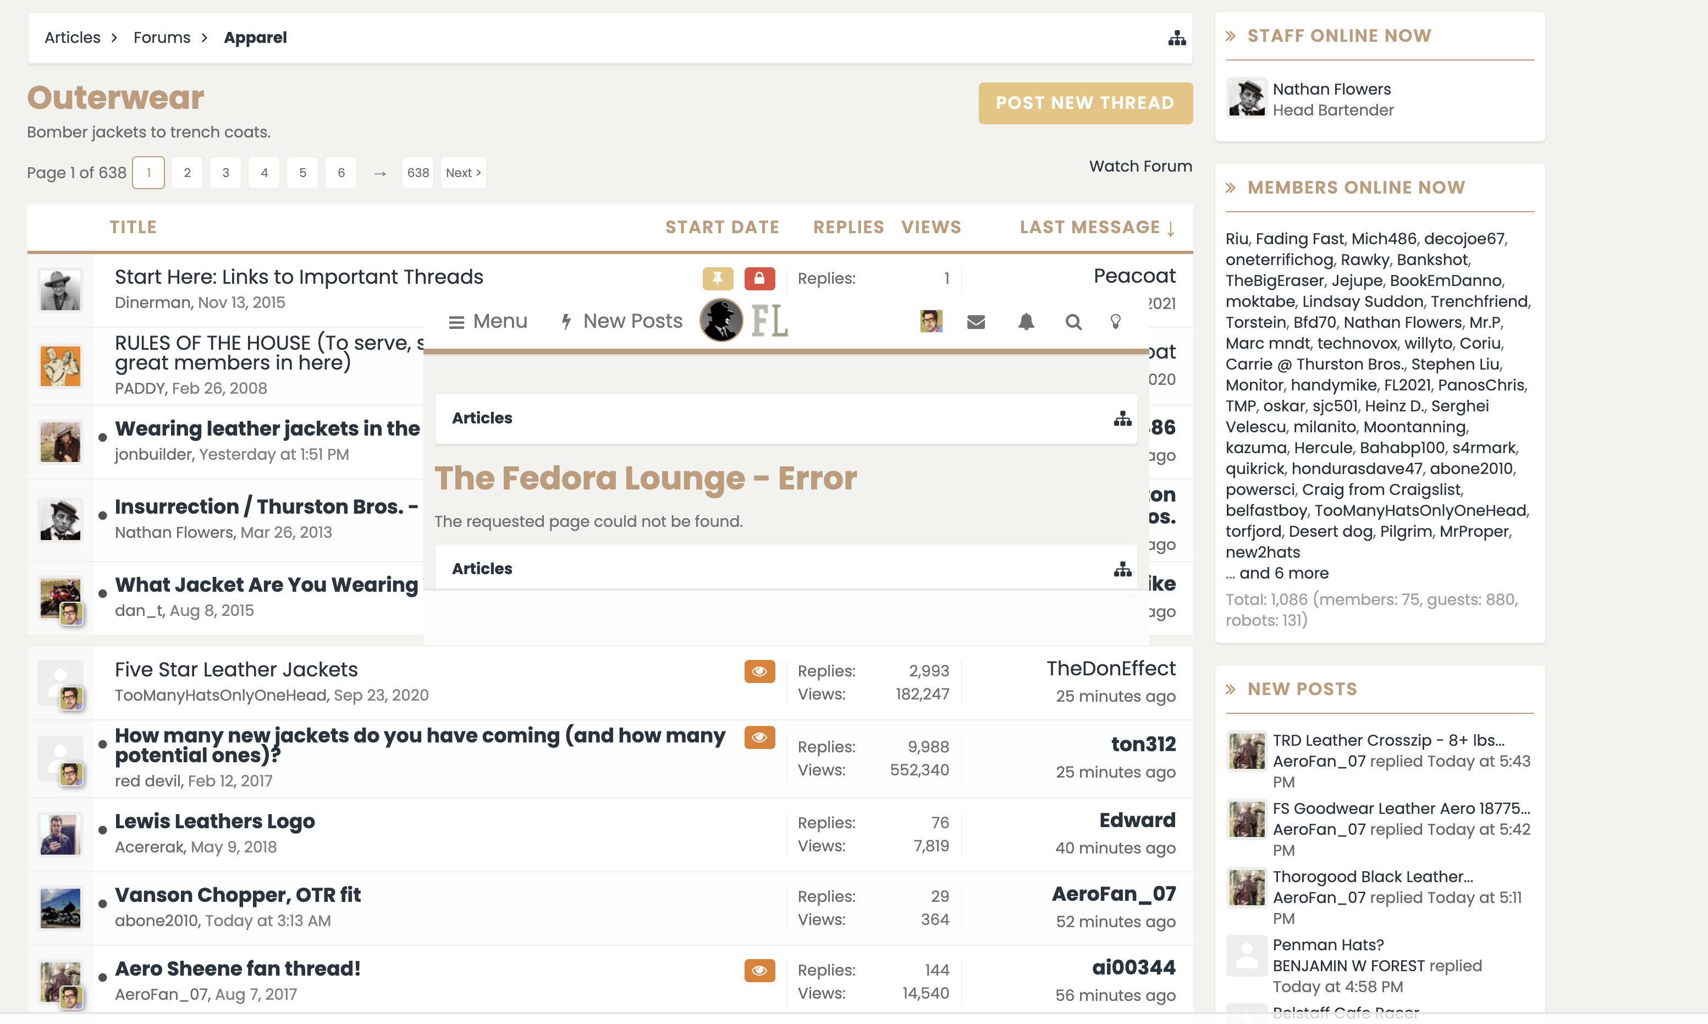
Task: Open Five Star Leather Jackets thread
Action: (236, 669)
